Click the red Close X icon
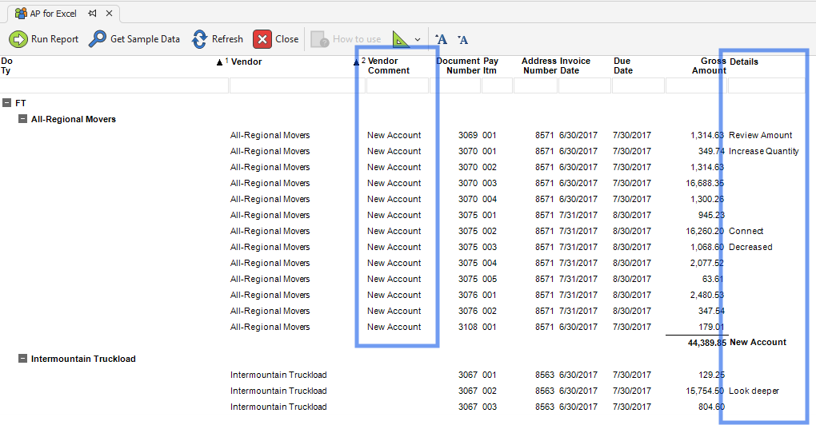The image size is (816, 425). (262, 39)
